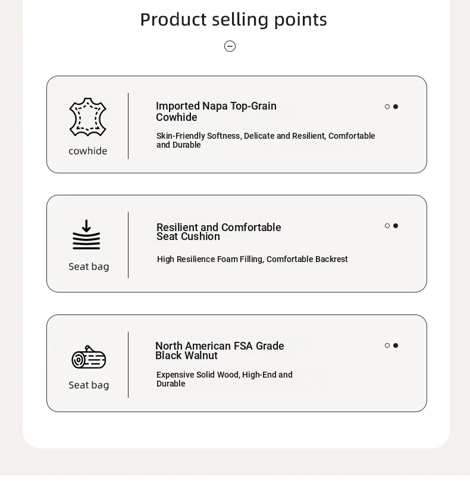Select the filled dot on the black walnut card

[396, 345]
